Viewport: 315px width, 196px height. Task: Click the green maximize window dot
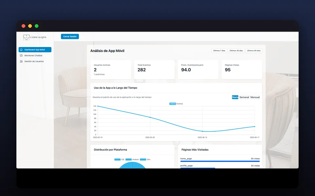pyautogui.click(x=36, y=26)
